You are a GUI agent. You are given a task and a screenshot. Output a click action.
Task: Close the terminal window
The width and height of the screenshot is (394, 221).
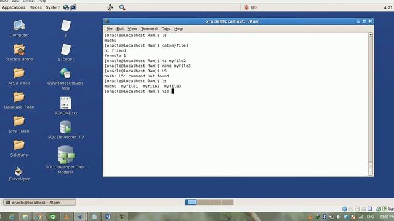pos(370,21)
